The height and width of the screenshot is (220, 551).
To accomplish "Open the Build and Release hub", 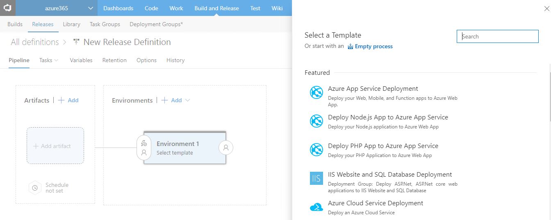I will point(216,8).
